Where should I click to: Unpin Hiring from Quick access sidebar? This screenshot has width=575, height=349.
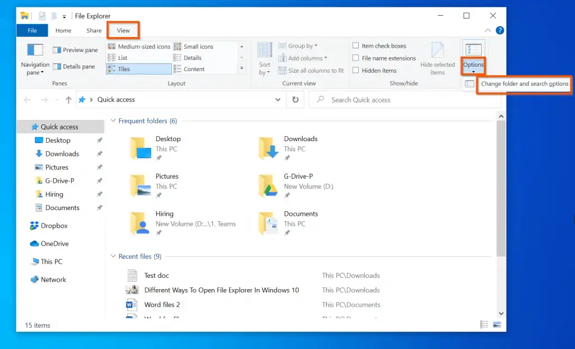click(99, 194)
